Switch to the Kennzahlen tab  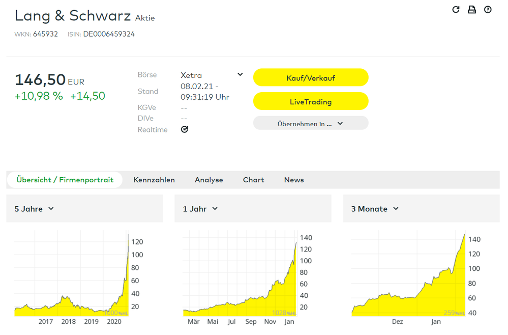click(x=154, y=180)
